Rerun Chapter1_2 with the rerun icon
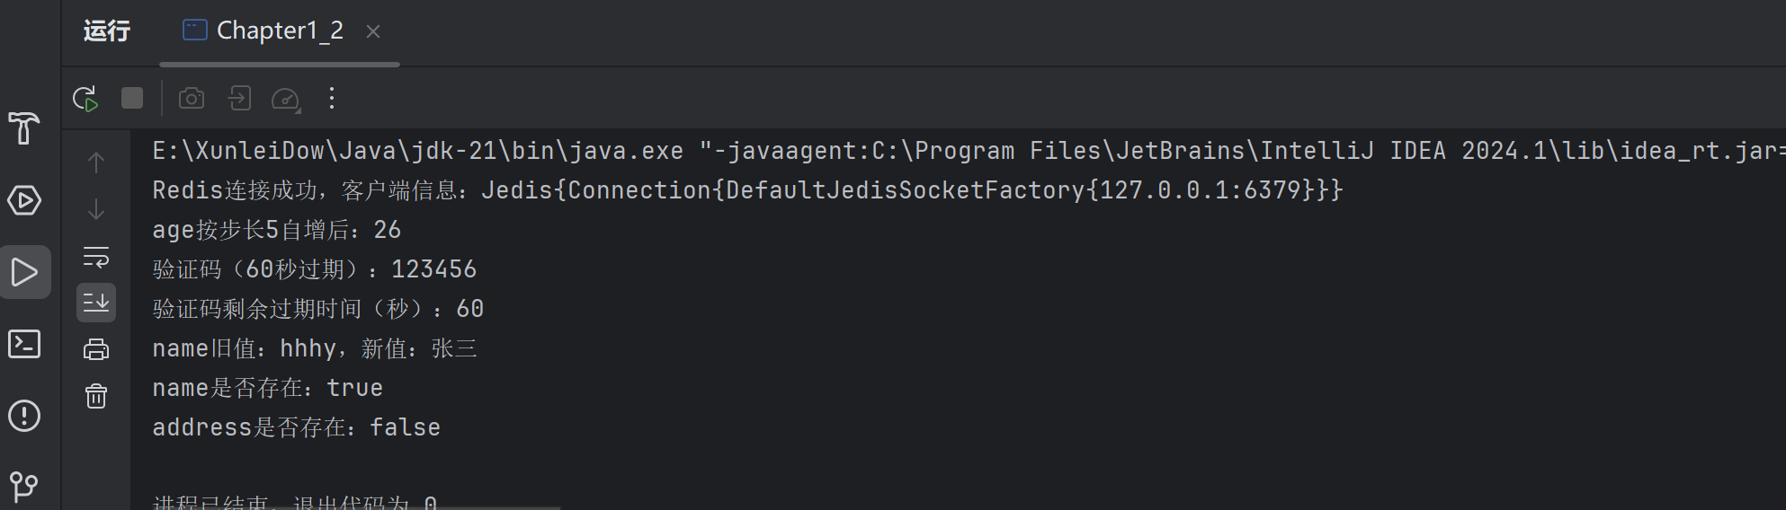Image resolution: width=1786 pixels, height=510 pixels. (x=85, y=99)
